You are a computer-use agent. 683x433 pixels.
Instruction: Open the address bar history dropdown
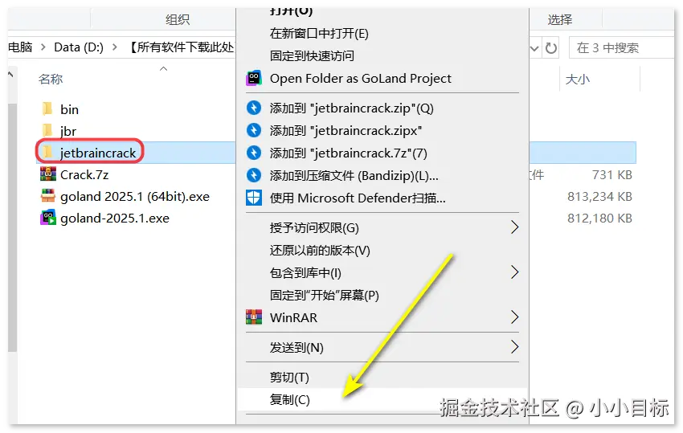tap(534, 48)
